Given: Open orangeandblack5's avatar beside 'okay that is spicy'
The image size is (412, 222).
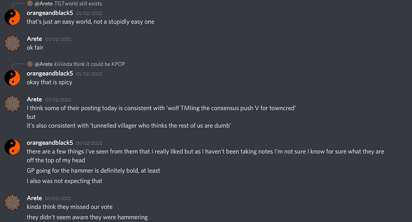Looking at the screenshot, I should pyautogui.click(x=12, y=78).
